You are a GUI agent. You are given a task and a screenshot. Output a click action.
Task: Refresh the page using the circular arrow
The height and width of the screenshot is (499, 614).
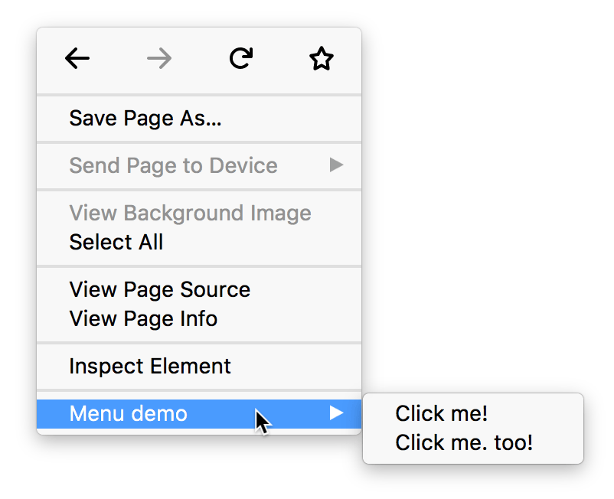(x=240, y=58)
